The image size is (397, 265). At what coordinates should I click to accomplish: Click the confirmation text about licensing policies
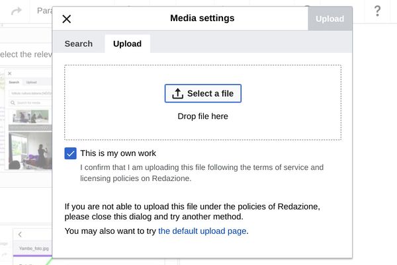pyautogui.click(x=197, y=173)
